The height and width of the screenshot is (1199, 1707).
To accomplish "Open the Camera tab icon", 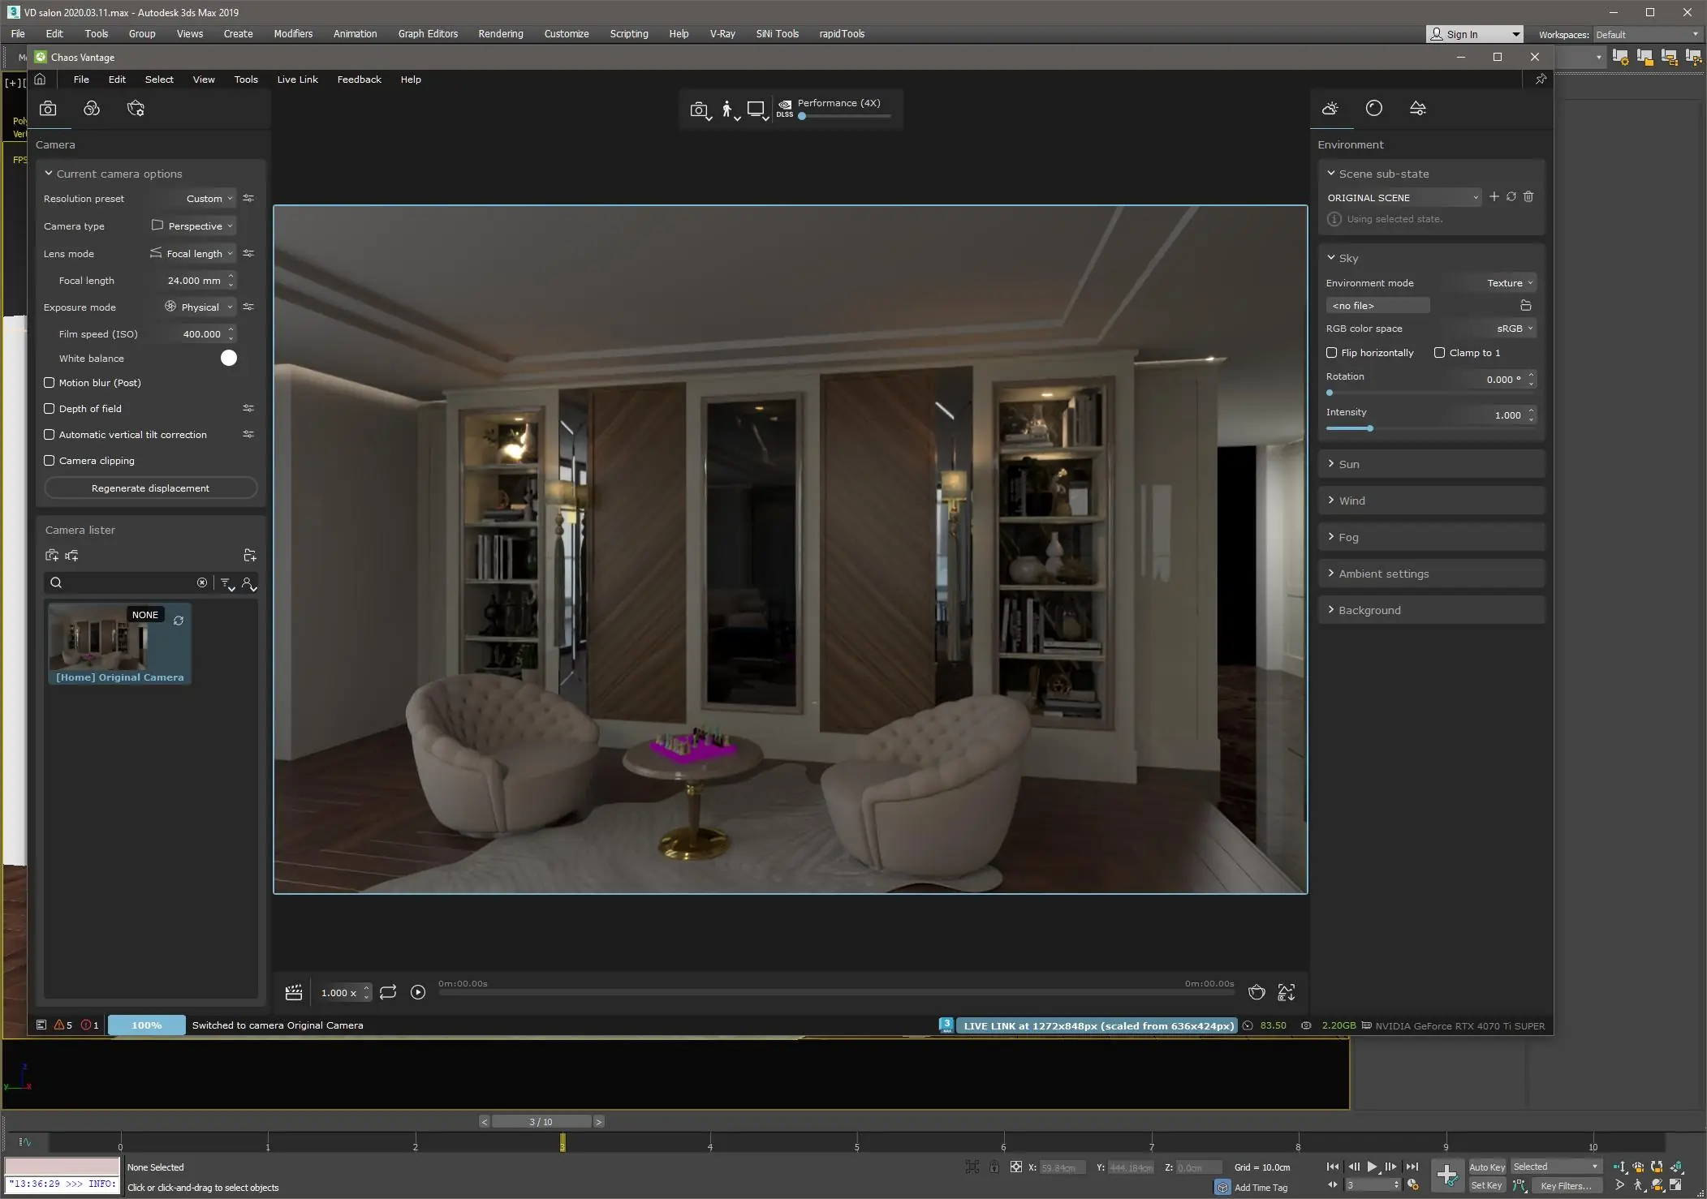I will (x=48, y=109).
